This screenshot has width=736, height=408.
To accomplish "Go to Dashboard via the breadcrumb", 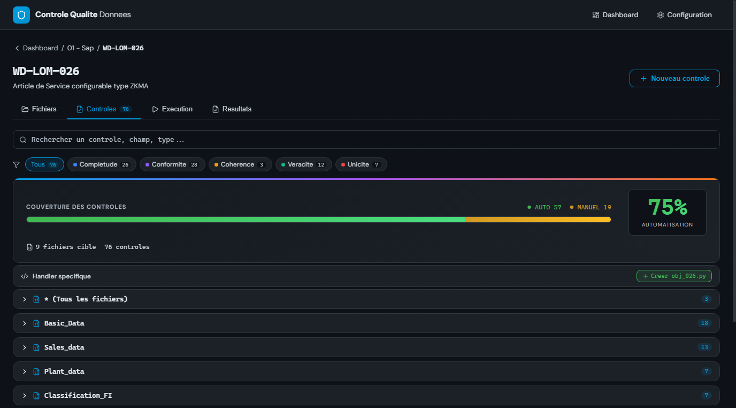I will tap(40, 48).
